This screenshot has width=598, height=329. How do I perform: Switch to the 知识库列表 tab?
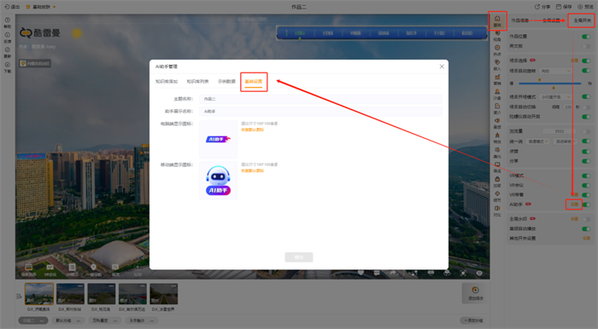point(197,81)
